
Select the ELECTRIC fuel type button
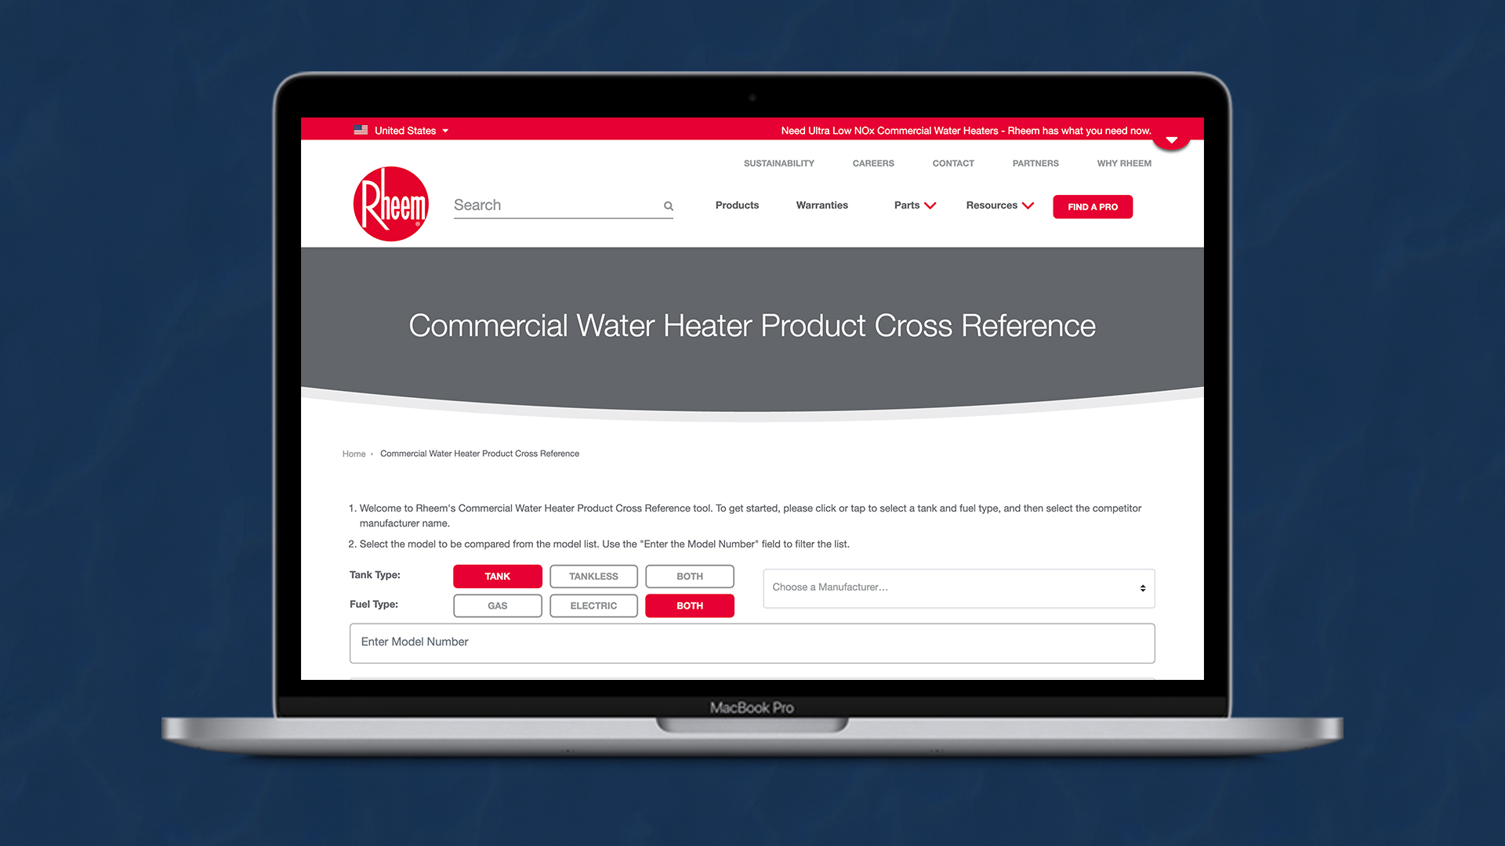[593, 606]
